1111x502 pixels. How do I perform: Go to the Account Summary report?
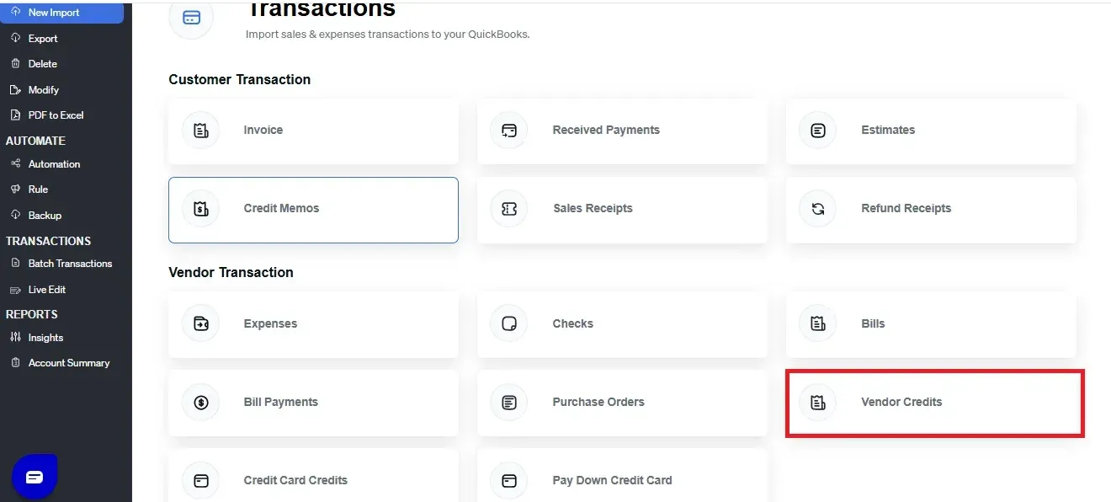[x=68, y=363]
